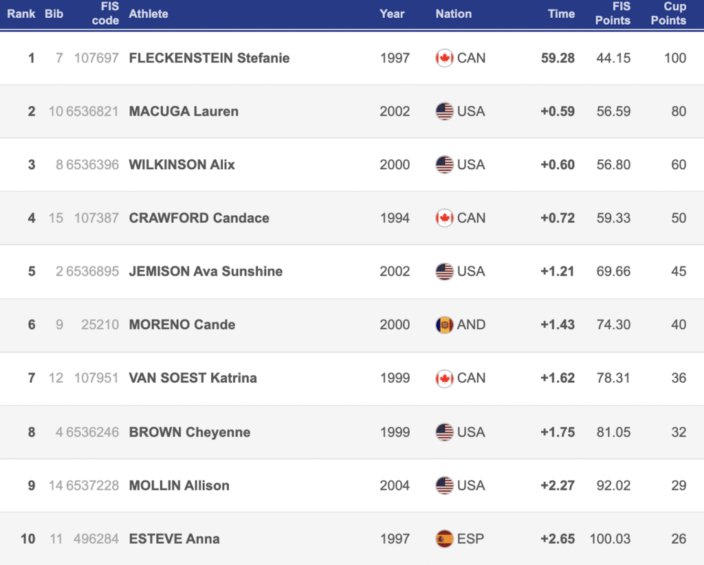Screen dimensions: 704x565
Task: Click winning time 59.28
Action: click(x=558, y=58)
